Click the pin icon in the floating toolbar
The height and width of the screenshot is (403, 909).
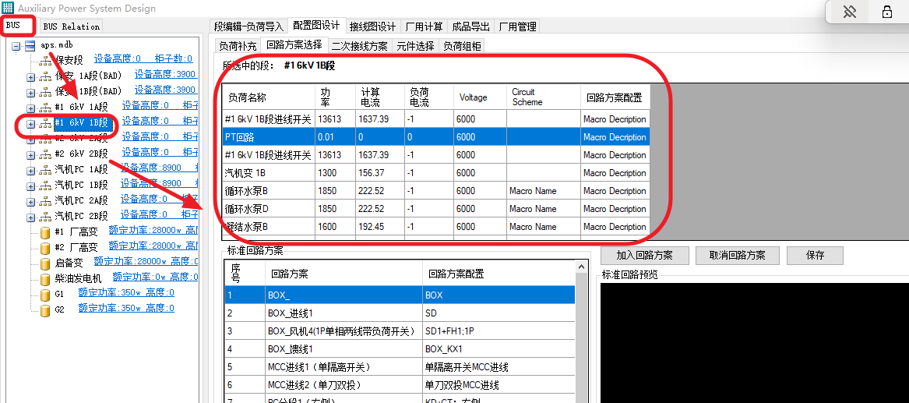[850, 12]
